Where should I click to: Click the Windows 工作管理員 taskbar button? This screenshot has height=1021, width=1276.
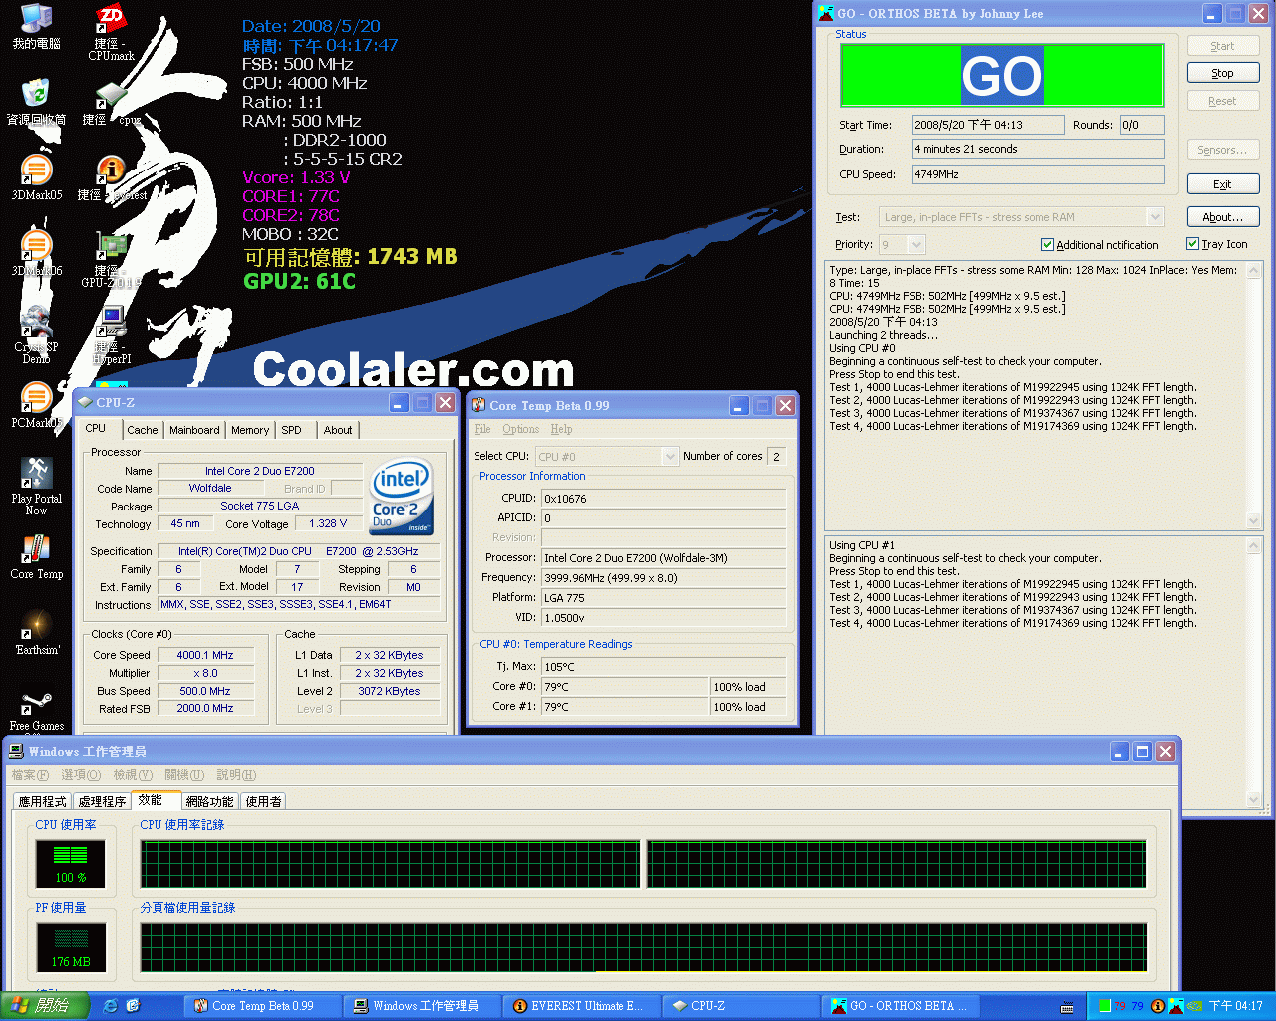point(421,1006)
